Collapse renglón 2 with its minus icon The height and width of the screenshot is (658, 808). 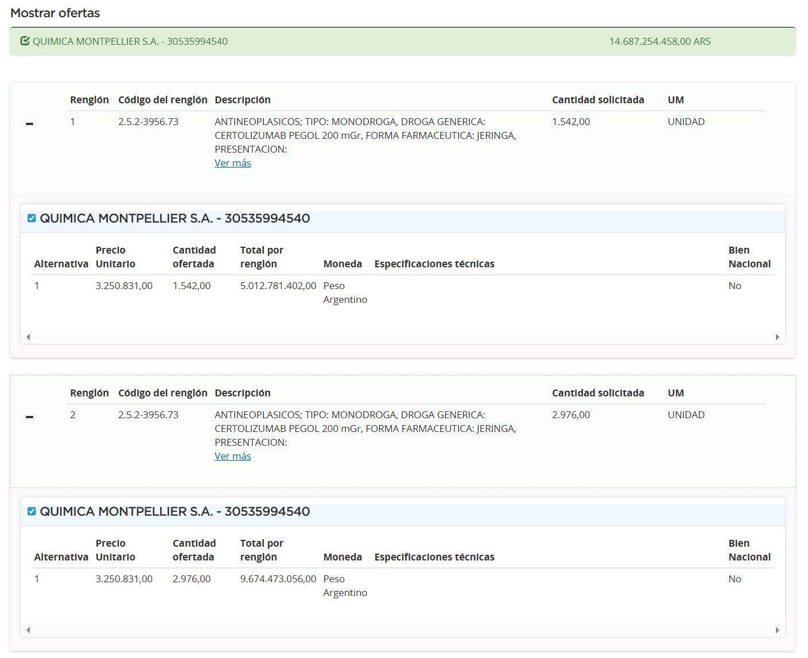tap(30, 417)
